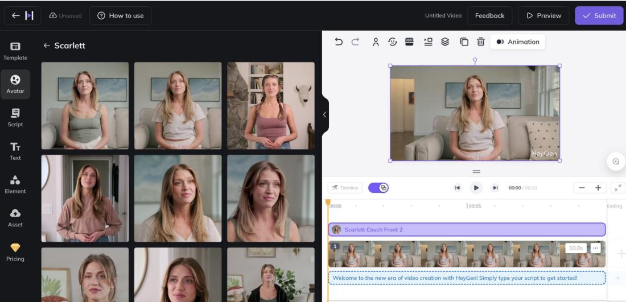
Task: Select Scarlett with braids by bookshelf
Action: point(271,105)
